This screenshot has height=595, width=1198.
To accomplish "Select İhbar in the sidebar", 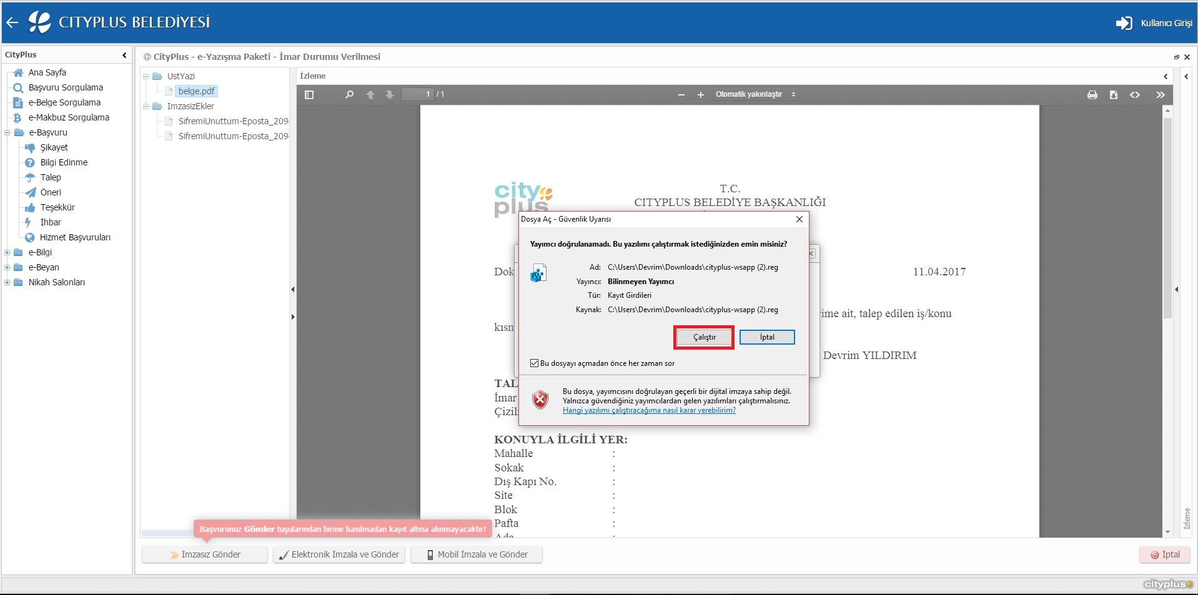I will (51, 222).
